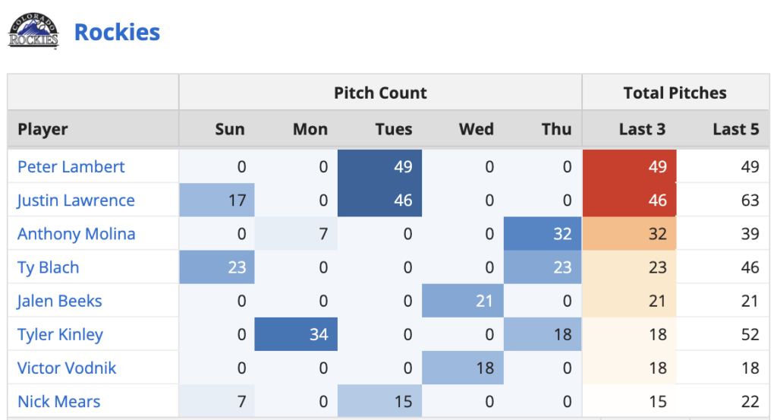Sort by the Thu column header
The image size is (777, 420).
point(557,129)
